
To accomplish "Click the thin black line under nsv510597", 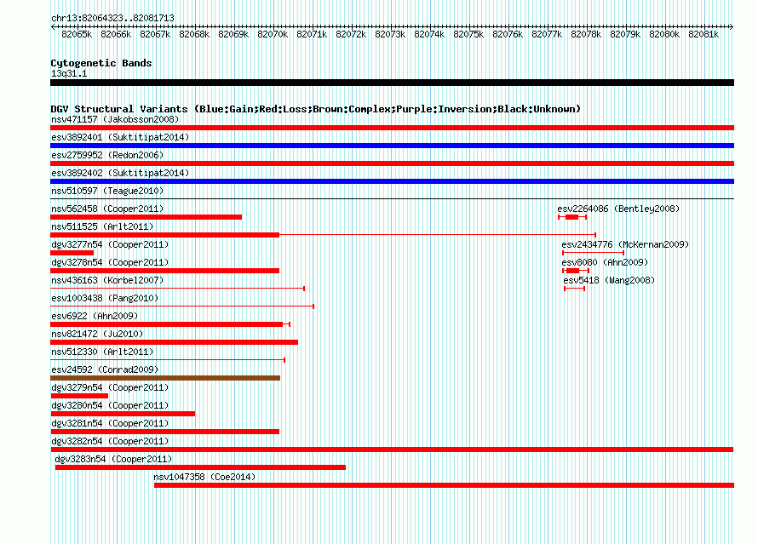I will coord(392,199).
